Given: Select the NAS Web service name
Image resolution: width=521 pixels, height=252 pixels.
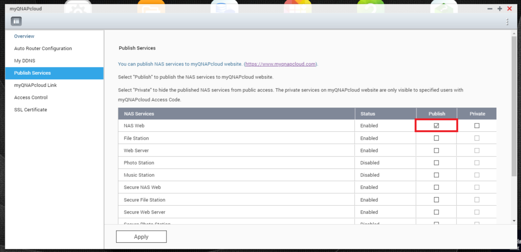Looking at the screenshot, I should pyautogui.click(x=134, y=126).
